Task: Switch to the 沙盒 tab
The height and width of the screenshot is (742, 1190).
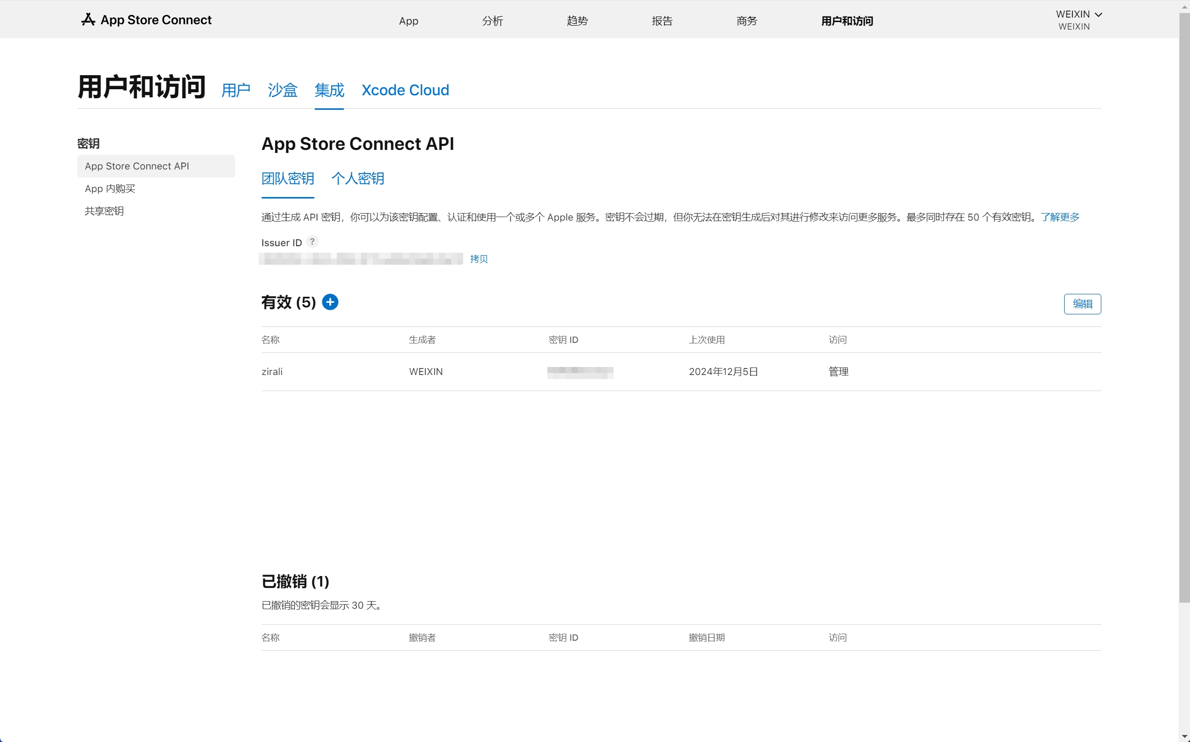Action: [283, 90]
